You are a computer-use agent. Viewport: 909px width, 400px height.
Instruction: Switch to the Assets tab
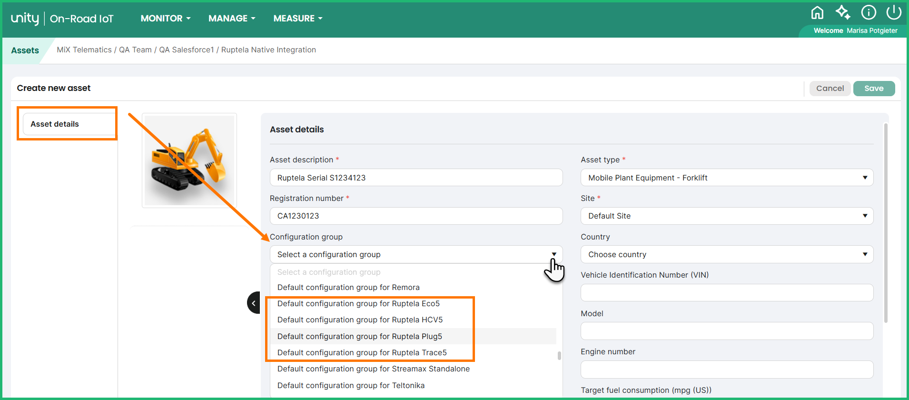[25, 50]
